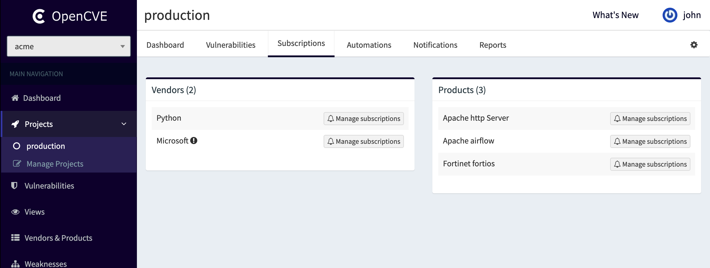Open project settings gear icon
The image size is (710, 268).
click(694, 45)
